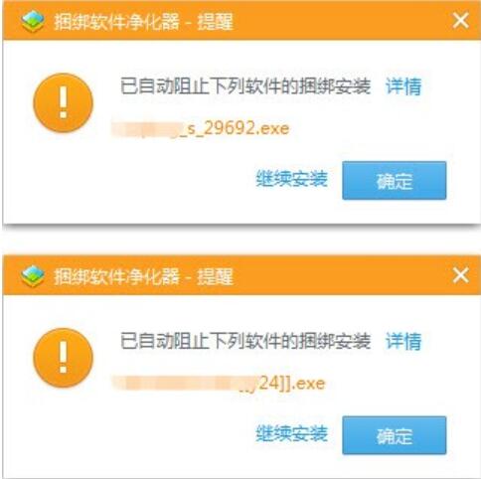
Task: Choose 继续安装 for the 24]].exe file
Action: [x=292, y=433]
